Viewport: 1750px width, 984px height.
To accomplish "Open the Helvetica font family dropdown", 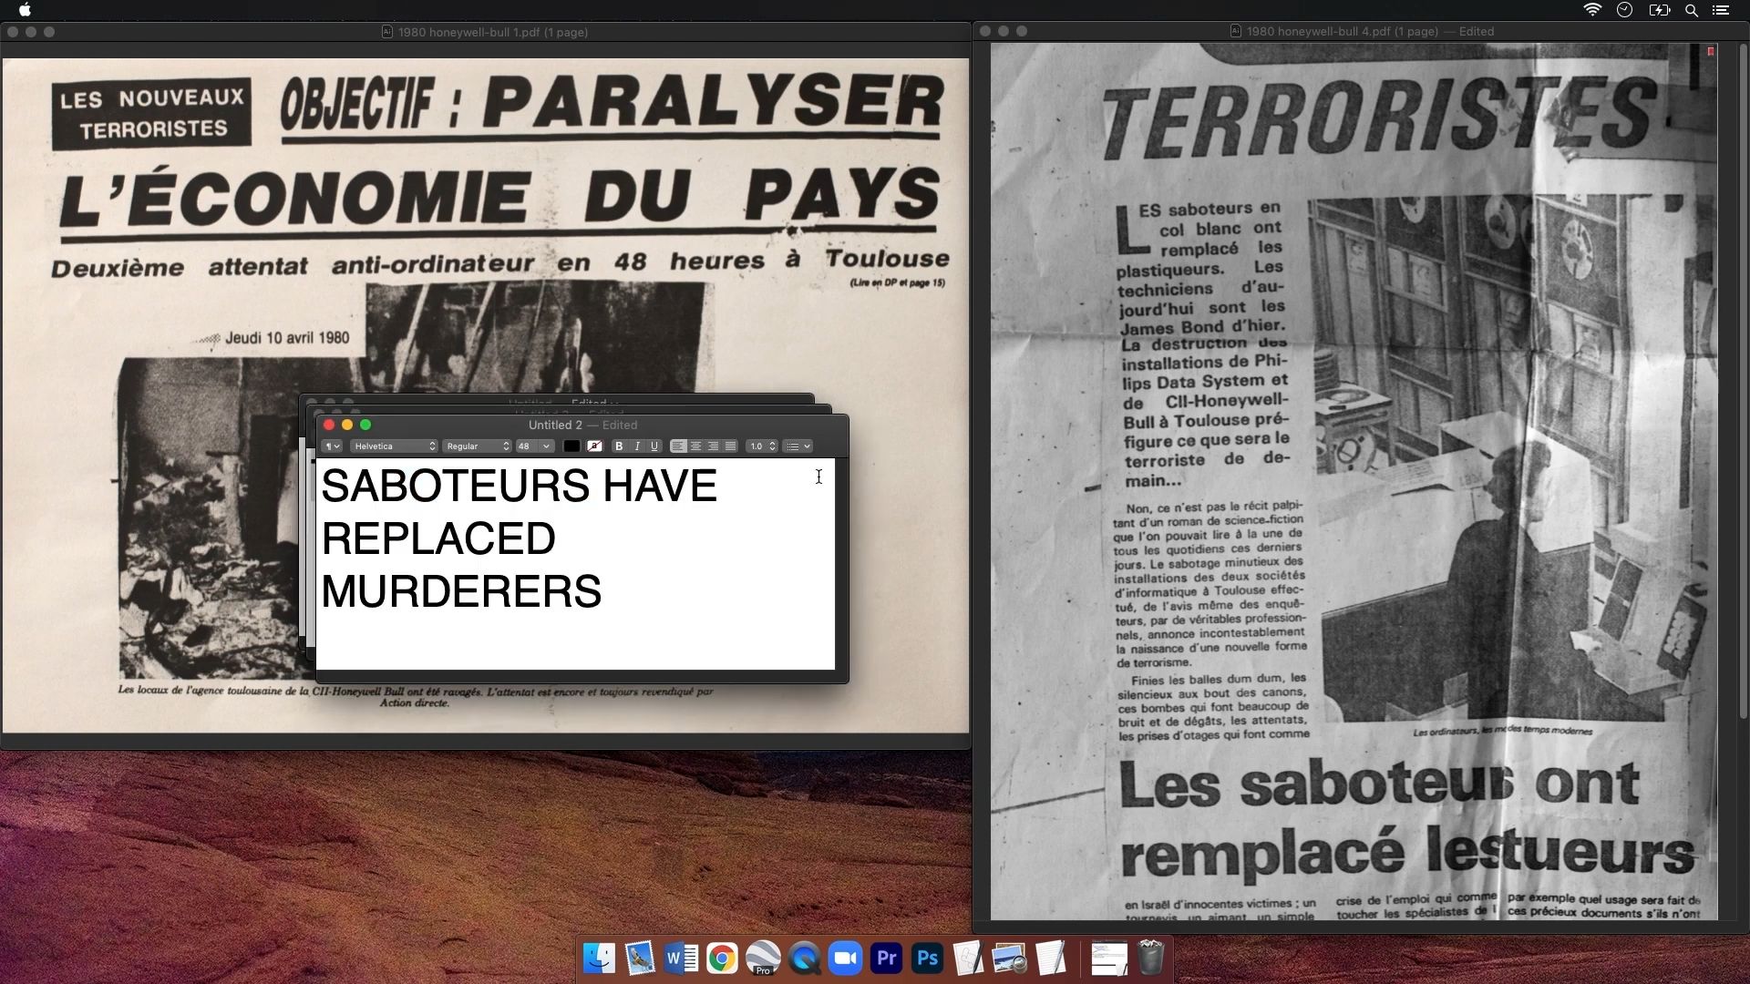I will [395, 446].
